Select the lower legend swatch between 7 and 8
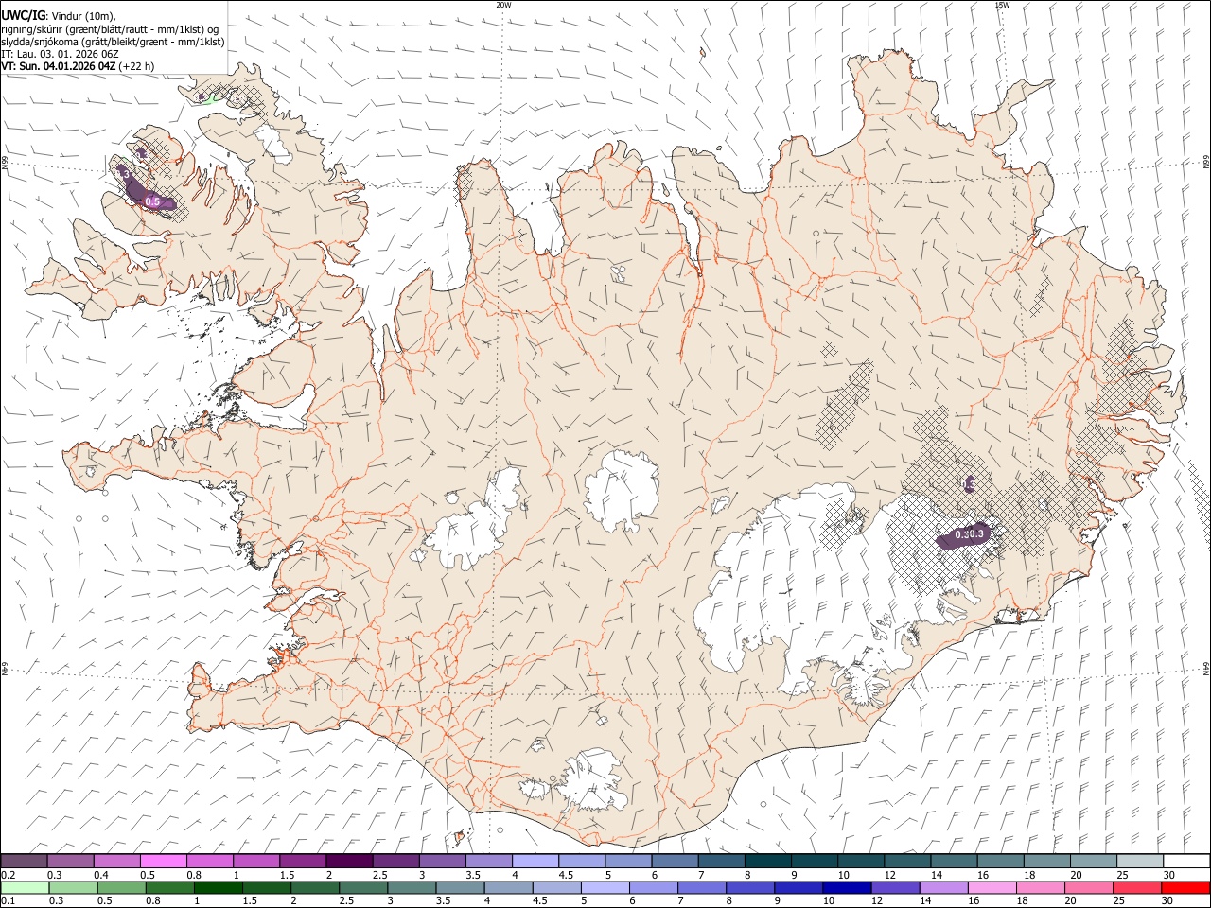Screen dimensions: 1211x908 [x=701, y=887]
